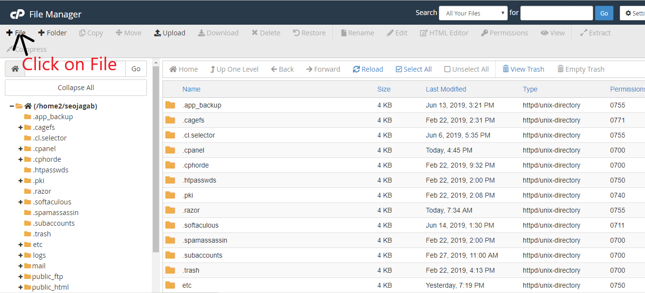The width and height of the screenshot is (645, 293).
Task: Click the home icon beside the path field
Action: [x=15, y=69]
